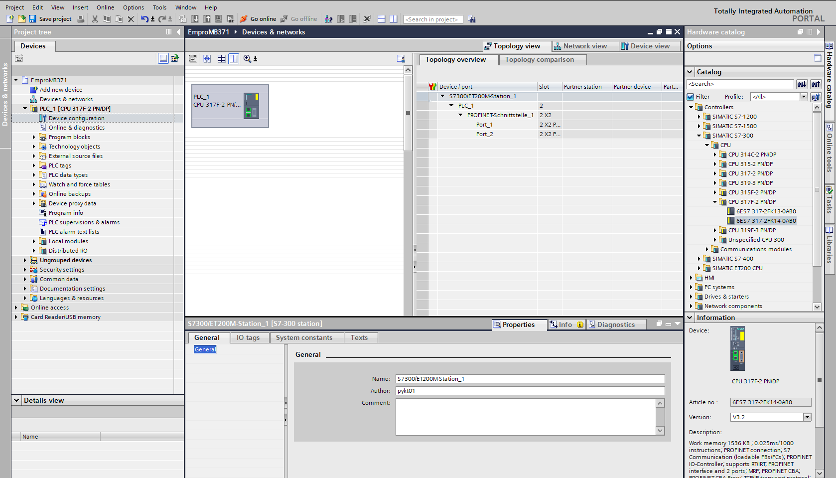The image size is (836, 478).
Task: Click the Author input field
Action: (530, 391)
